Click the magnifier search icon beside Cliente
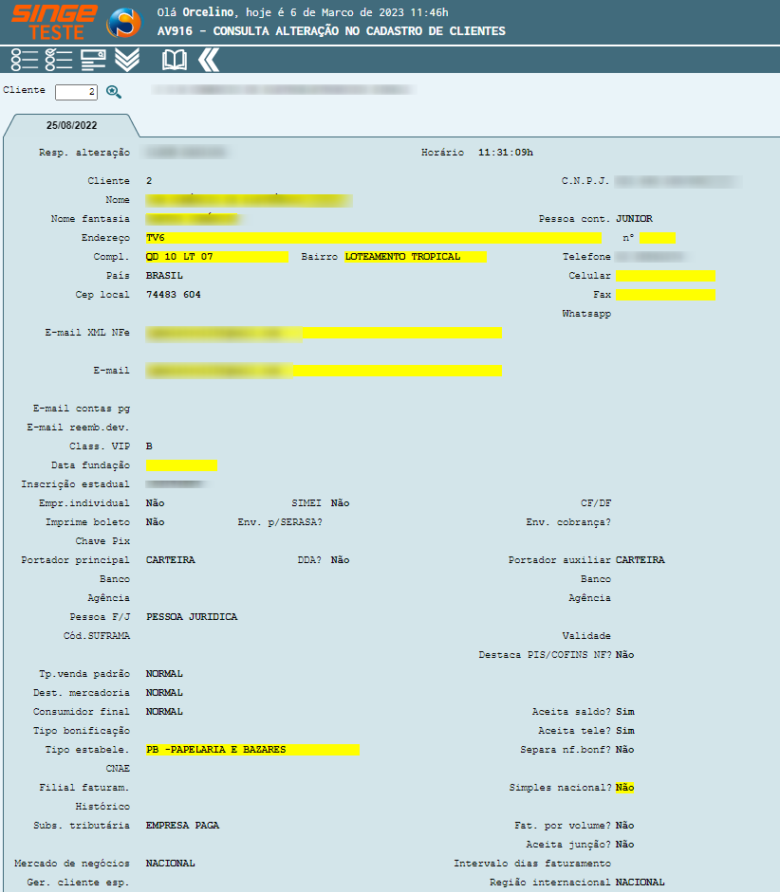 [x=114, y=92]
